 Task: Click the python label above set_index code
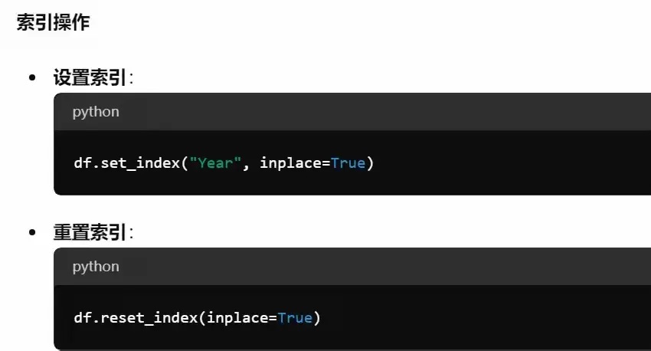[x=96, y=112]
